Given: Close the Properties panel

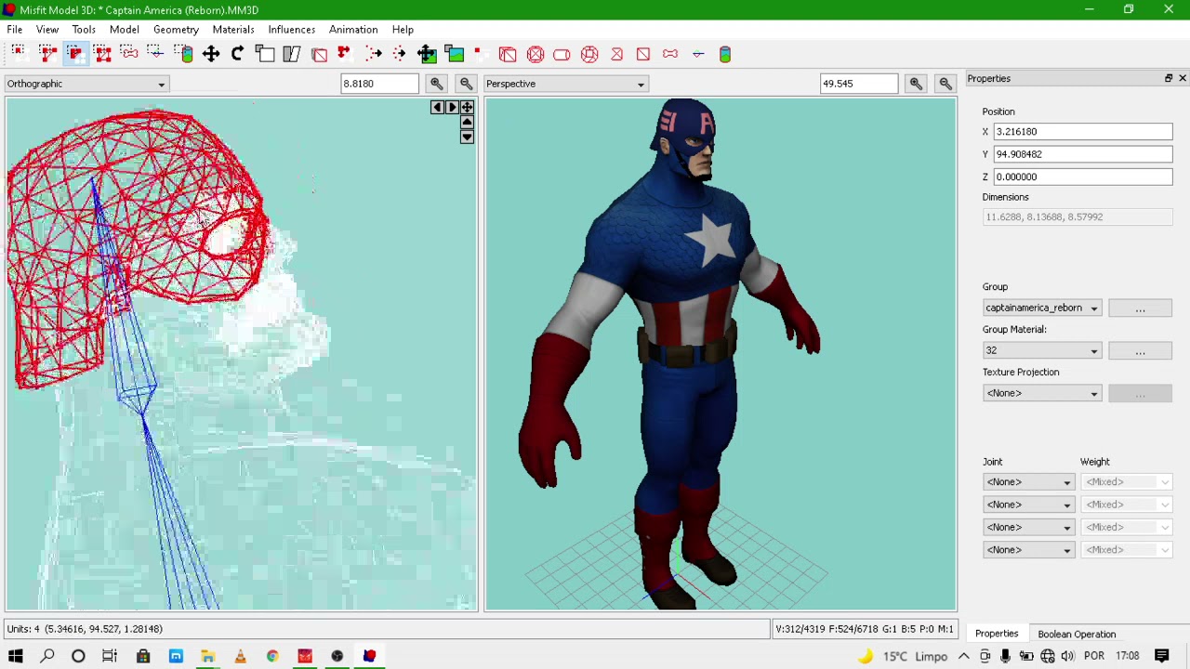Looking at the screenshot, I should [1183, 78].
